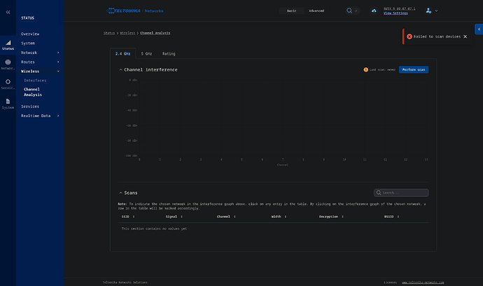The image size is (483, 286).
Task: Click 'This section contains no values yet' text
Action: click(x=154, y=229)
